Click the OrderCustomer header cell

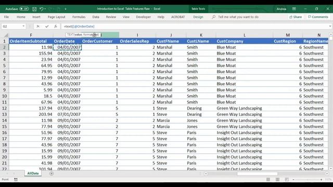[100, 41]
